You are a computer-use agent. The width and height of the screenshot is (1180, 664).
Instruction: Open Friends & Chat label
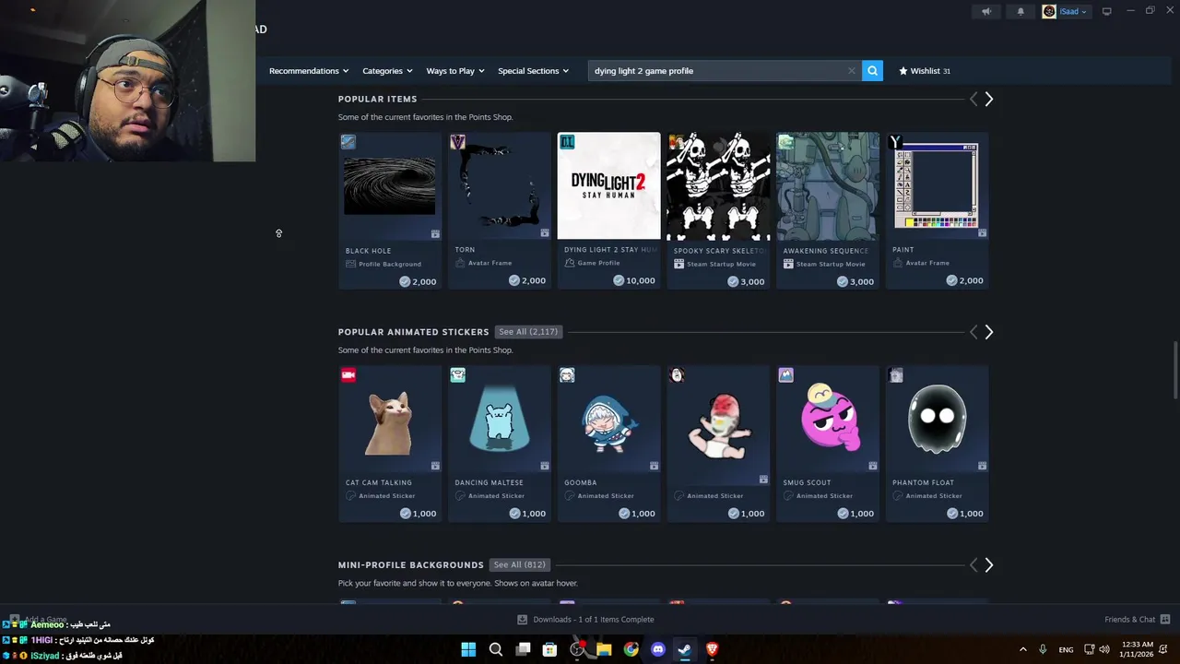click(x=1129, y=620)
